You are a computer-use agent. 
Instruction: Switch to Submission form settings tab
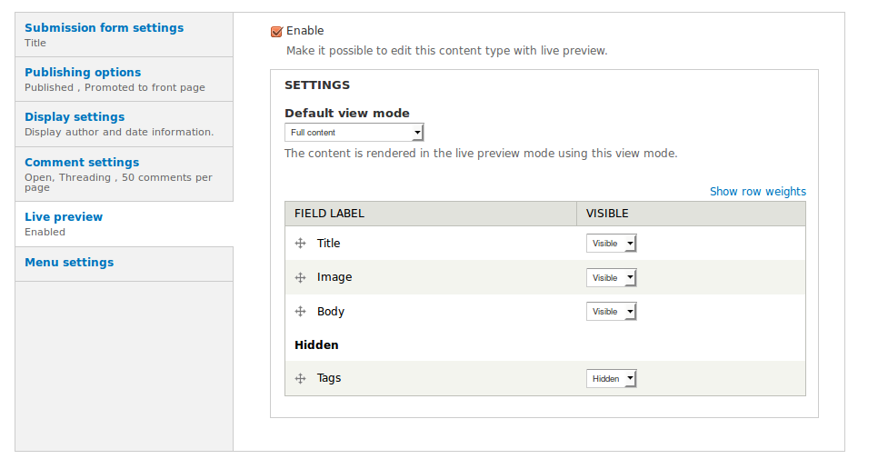pos(104,28)
